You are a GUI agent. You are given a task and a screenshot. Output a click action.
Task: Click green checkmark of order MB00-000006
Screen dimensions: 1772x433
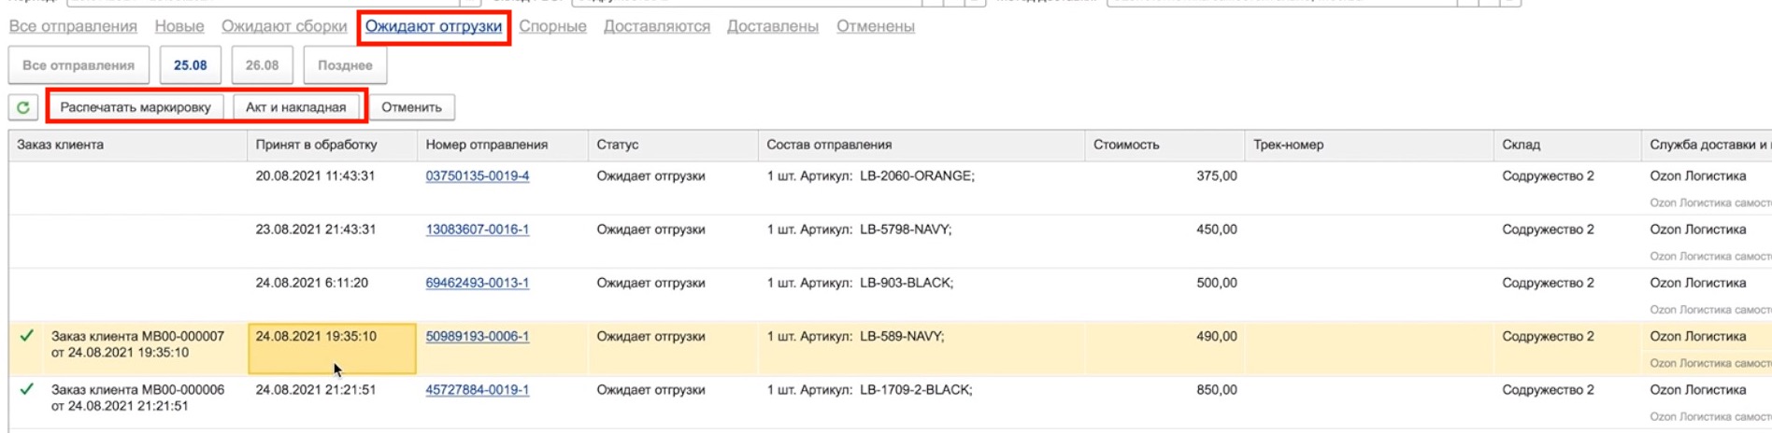(x=27, y=389)
